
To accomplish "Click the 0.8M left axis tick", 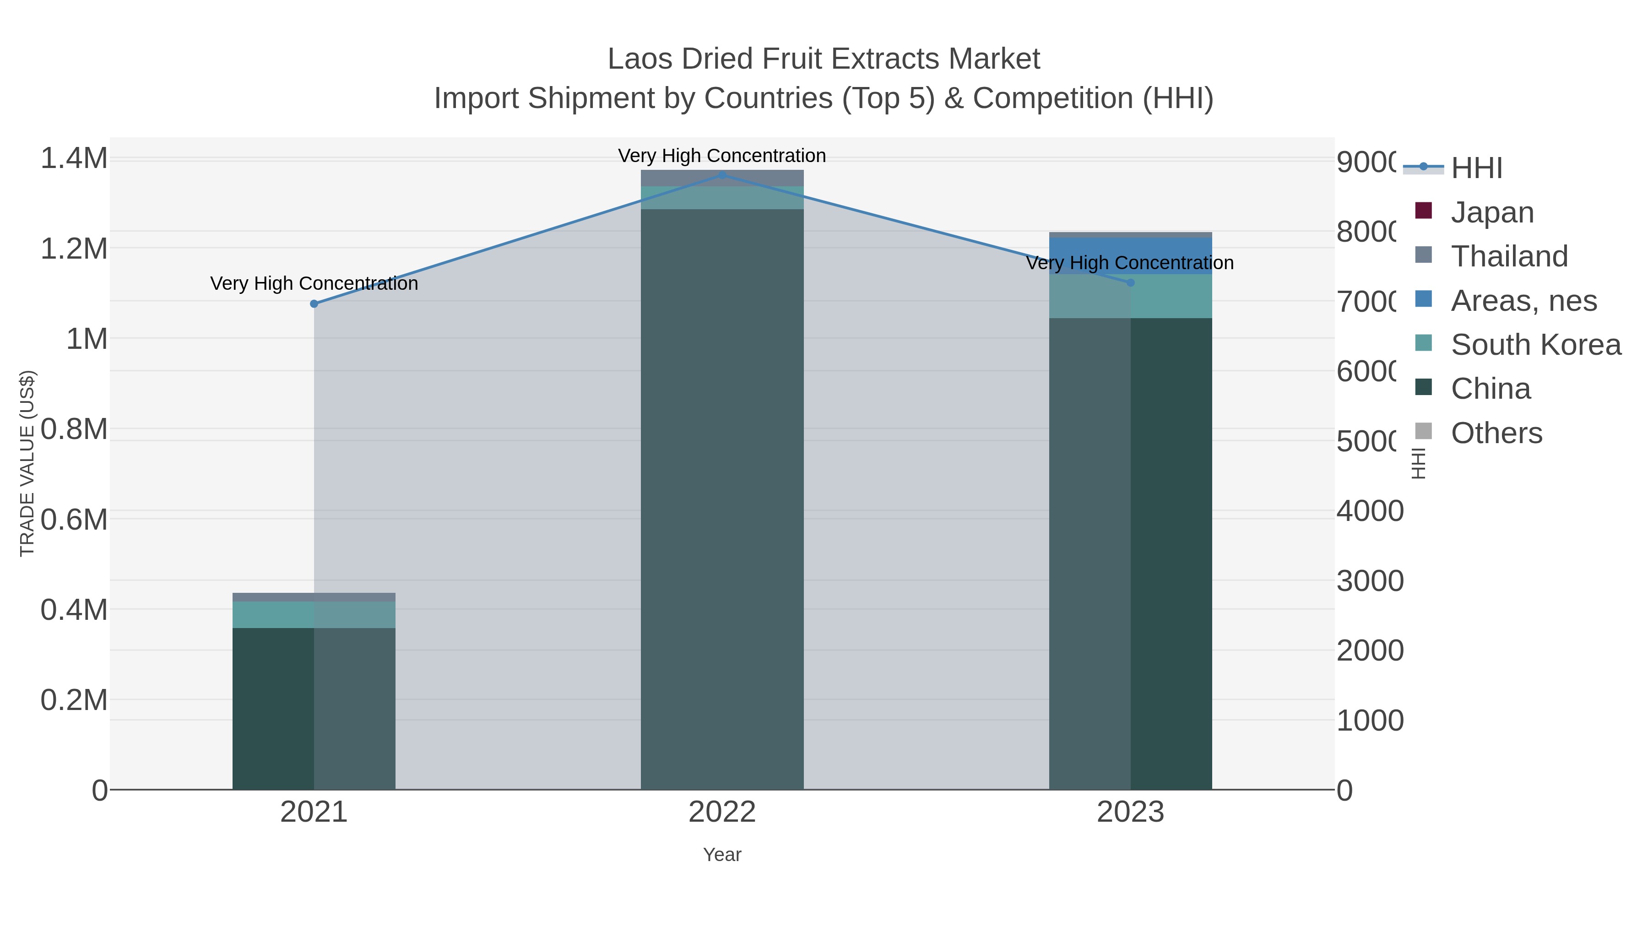I will pyautogui.click(x=74, y=428).
